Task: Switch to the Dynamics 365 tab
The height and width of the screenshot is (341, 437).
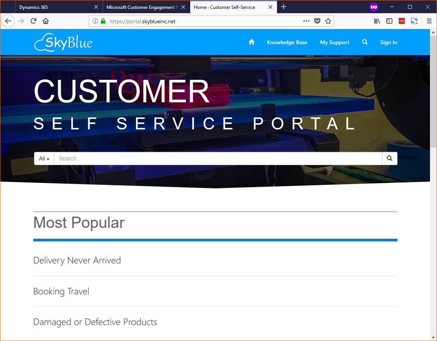Action: [33, 7]
